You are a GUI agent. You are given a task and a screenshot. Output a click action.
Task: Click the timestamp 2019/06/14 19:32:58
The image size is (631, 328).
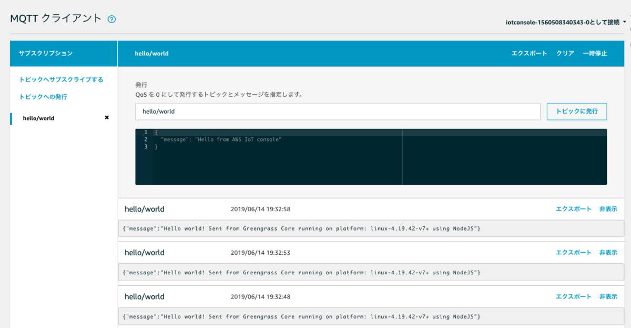coord(260,209)
